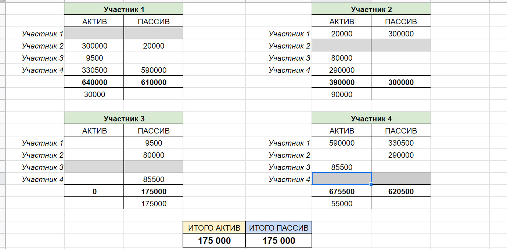The height and width of the screenshot is (249, 507).
Task: Click the 55000 cell under the 675500 total
Action: (342, 204)
